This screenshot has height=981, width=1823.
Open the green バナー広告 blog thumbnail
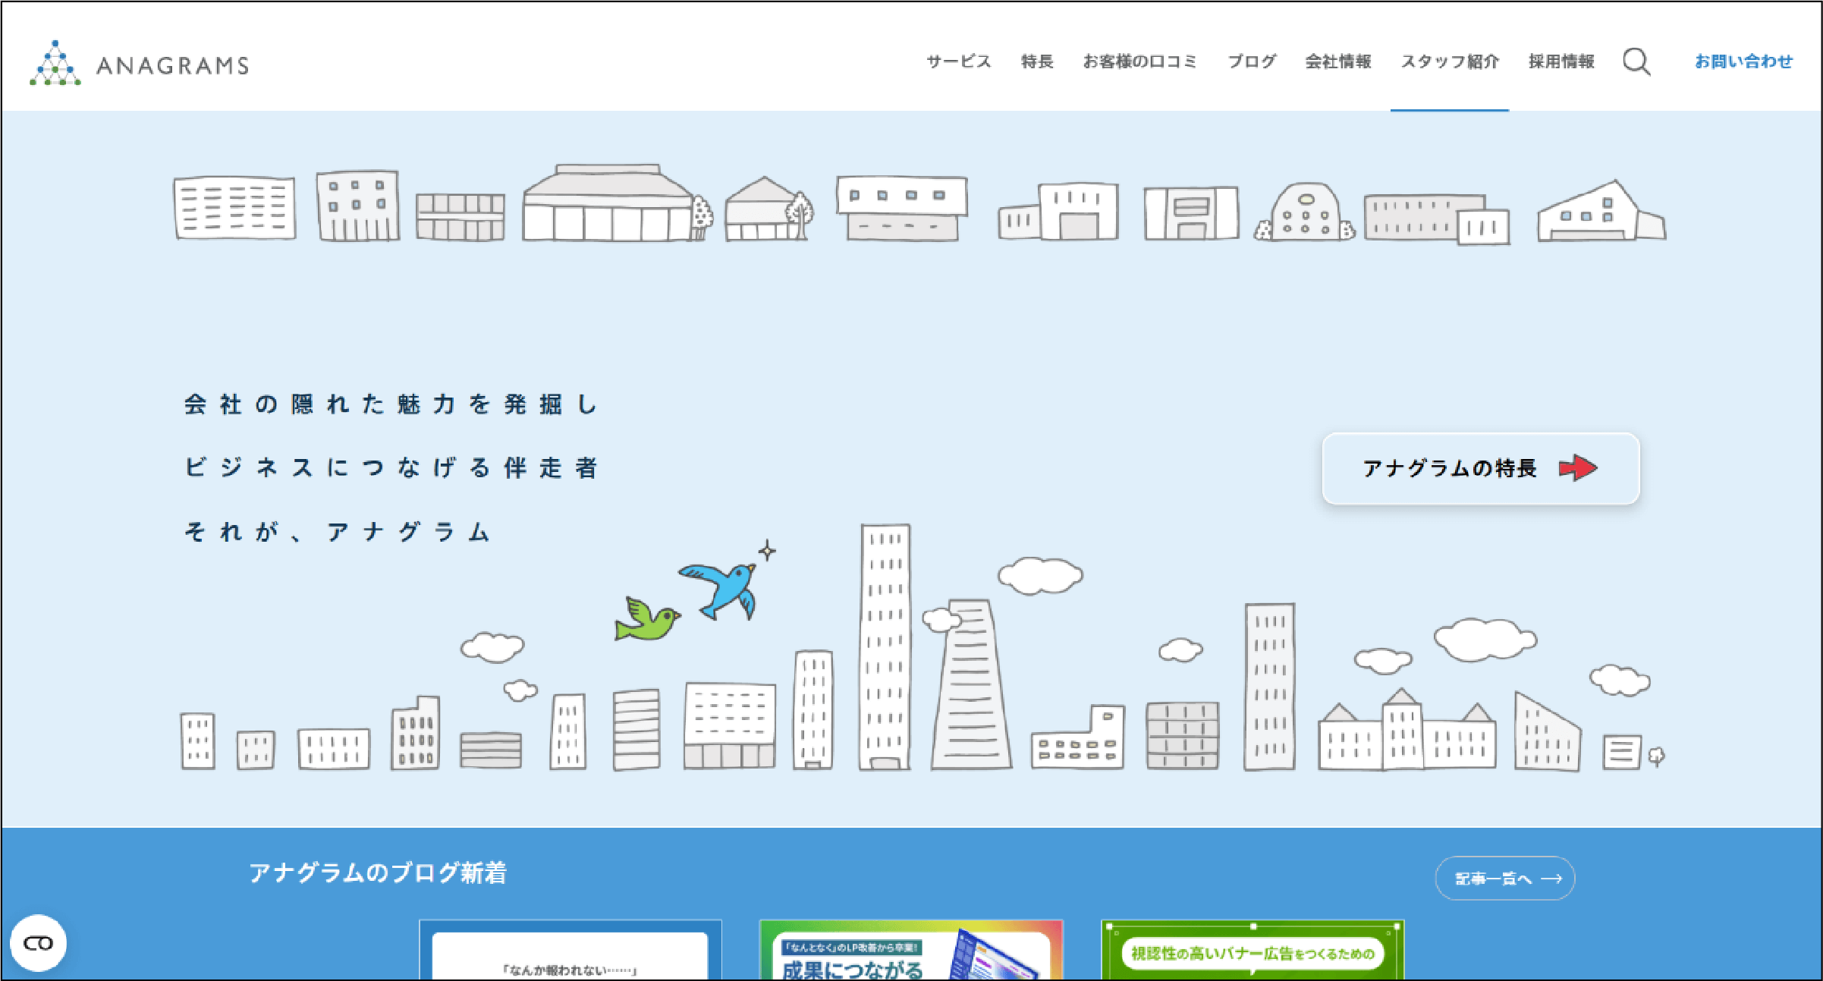coord(1253,951)
